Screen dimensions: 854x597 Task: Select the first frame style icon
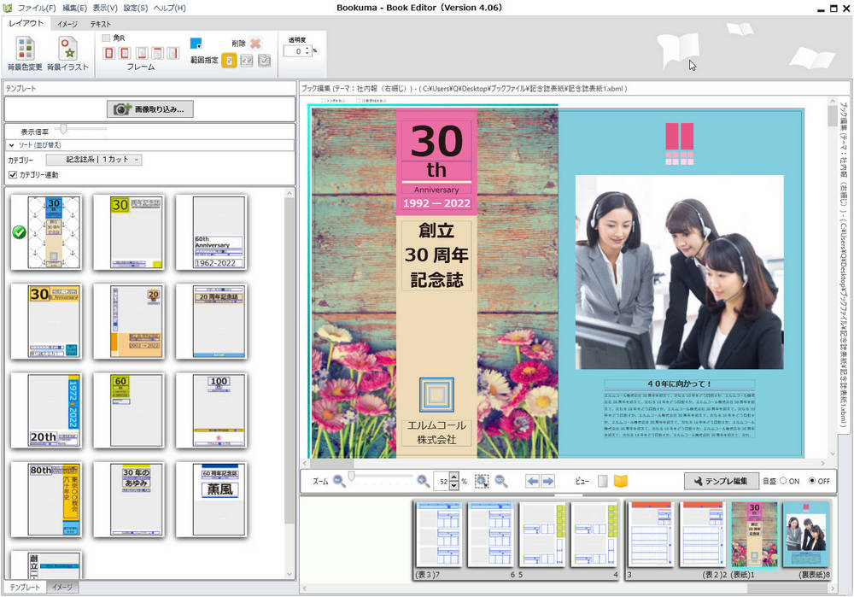(109, 53)
